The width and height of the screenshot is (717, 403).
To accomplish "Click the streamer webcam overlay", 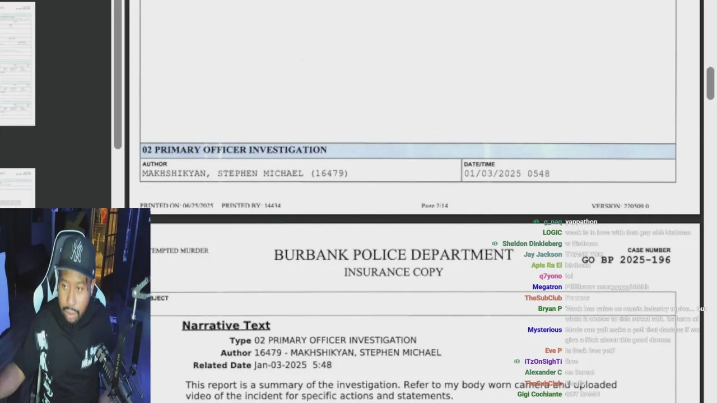I will [x=75, y=306].
